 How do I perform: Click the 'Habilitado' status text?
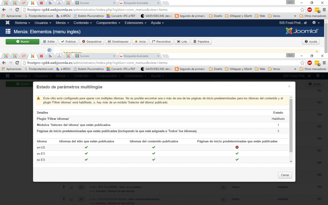coord(278,119)
